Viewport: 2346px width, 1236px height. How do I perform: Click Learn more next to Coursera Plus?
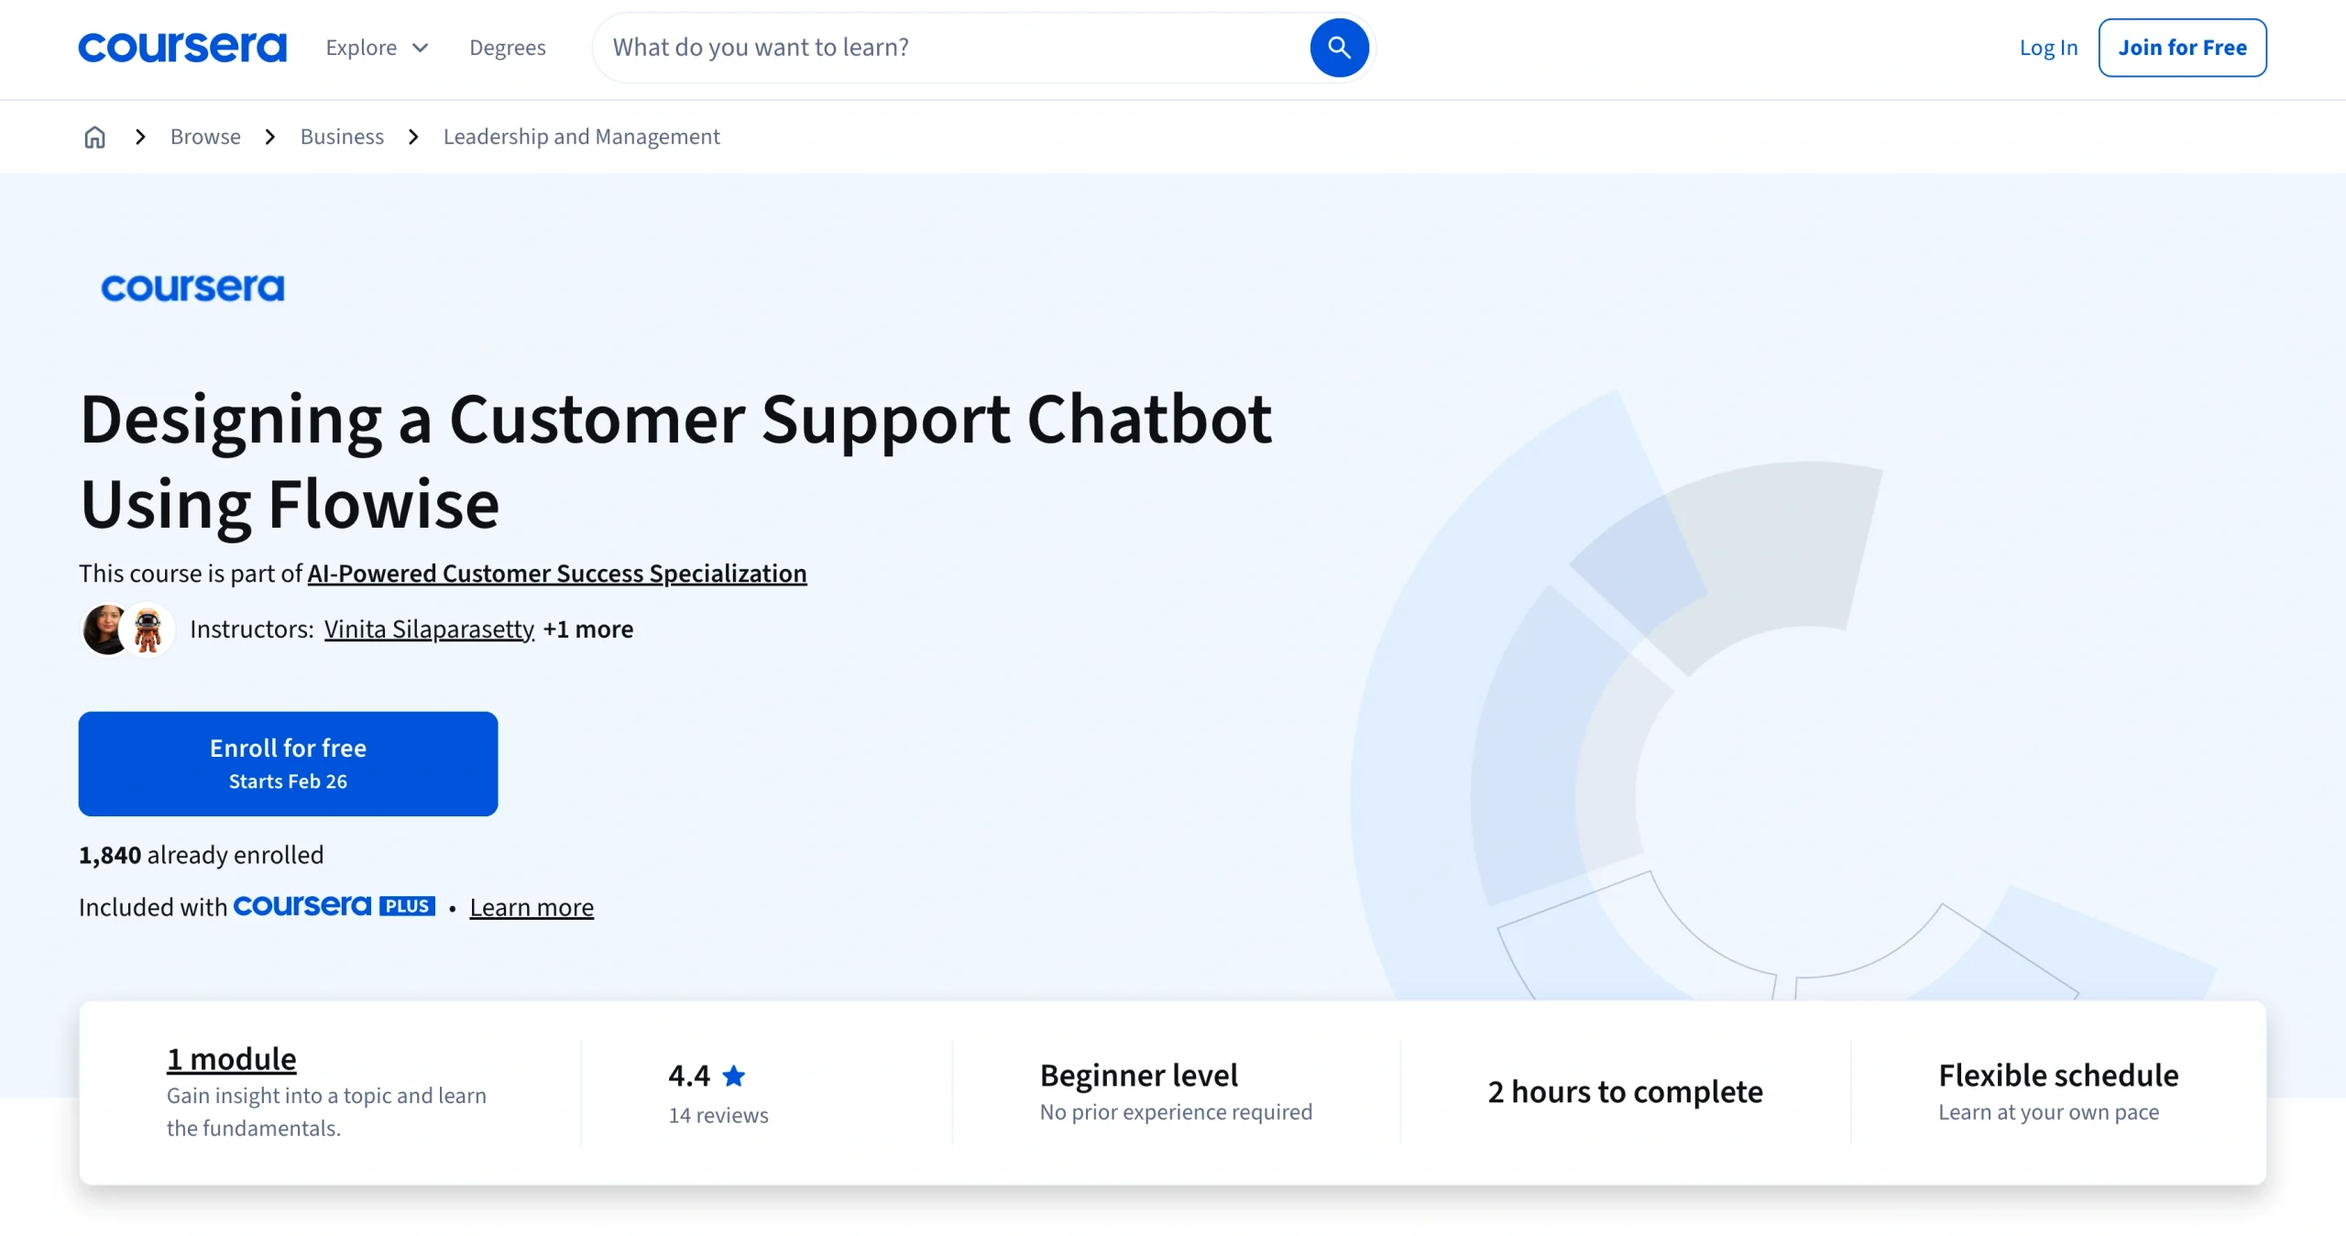click(x=532, y=906)
